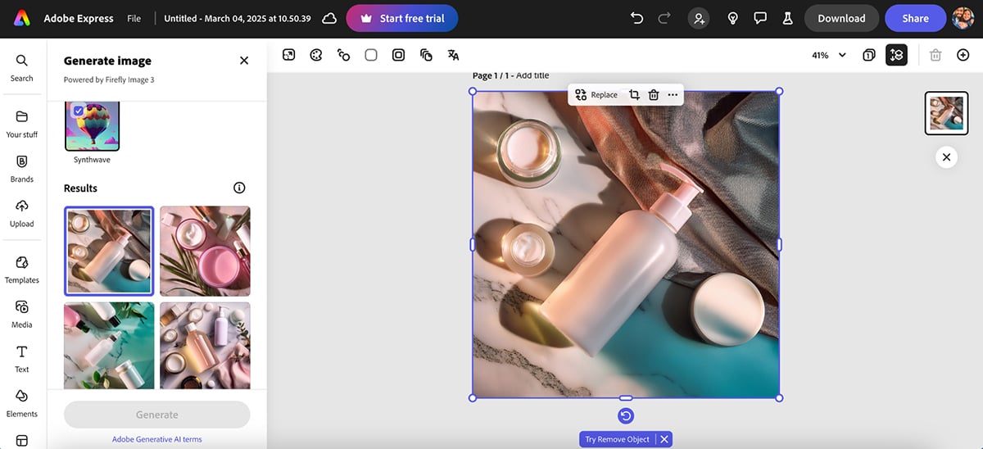Open the Results info icon
Viewport: 983px width, 449px height.
(239, 188)
